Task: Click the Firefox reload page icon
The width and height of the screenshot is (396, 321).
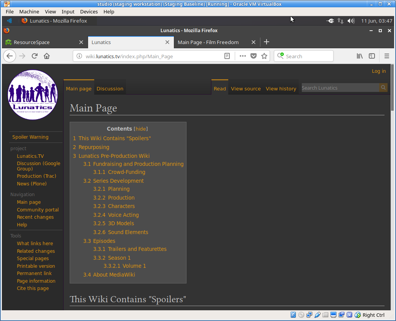Action: [x=34, y=56]
